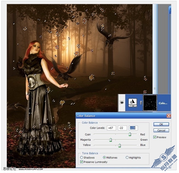Toggle Preserve Luminosity checkbox

[82, 162]
